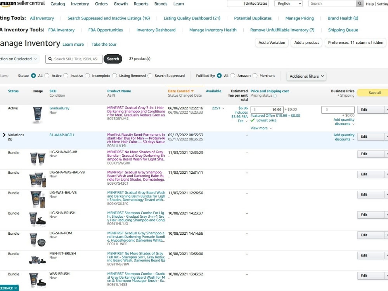
Task: Expand the Variations (9) row
Action: coord(4,135)
